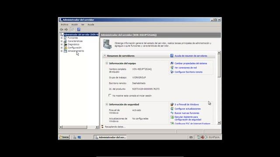Viewport: 280px width, 157px height.
Task: Click the Diagnóstico node icon
Action: tap(65, 44)
